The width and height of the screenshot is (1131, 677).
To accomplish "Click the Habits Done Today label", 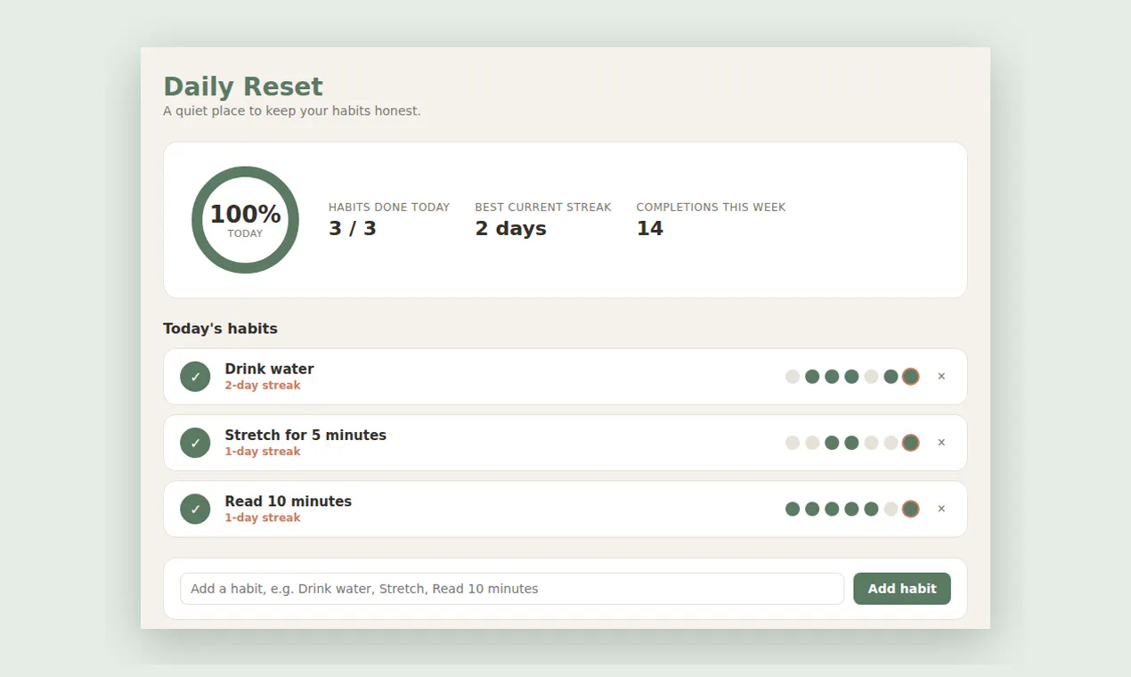I will tap(389, 207).
